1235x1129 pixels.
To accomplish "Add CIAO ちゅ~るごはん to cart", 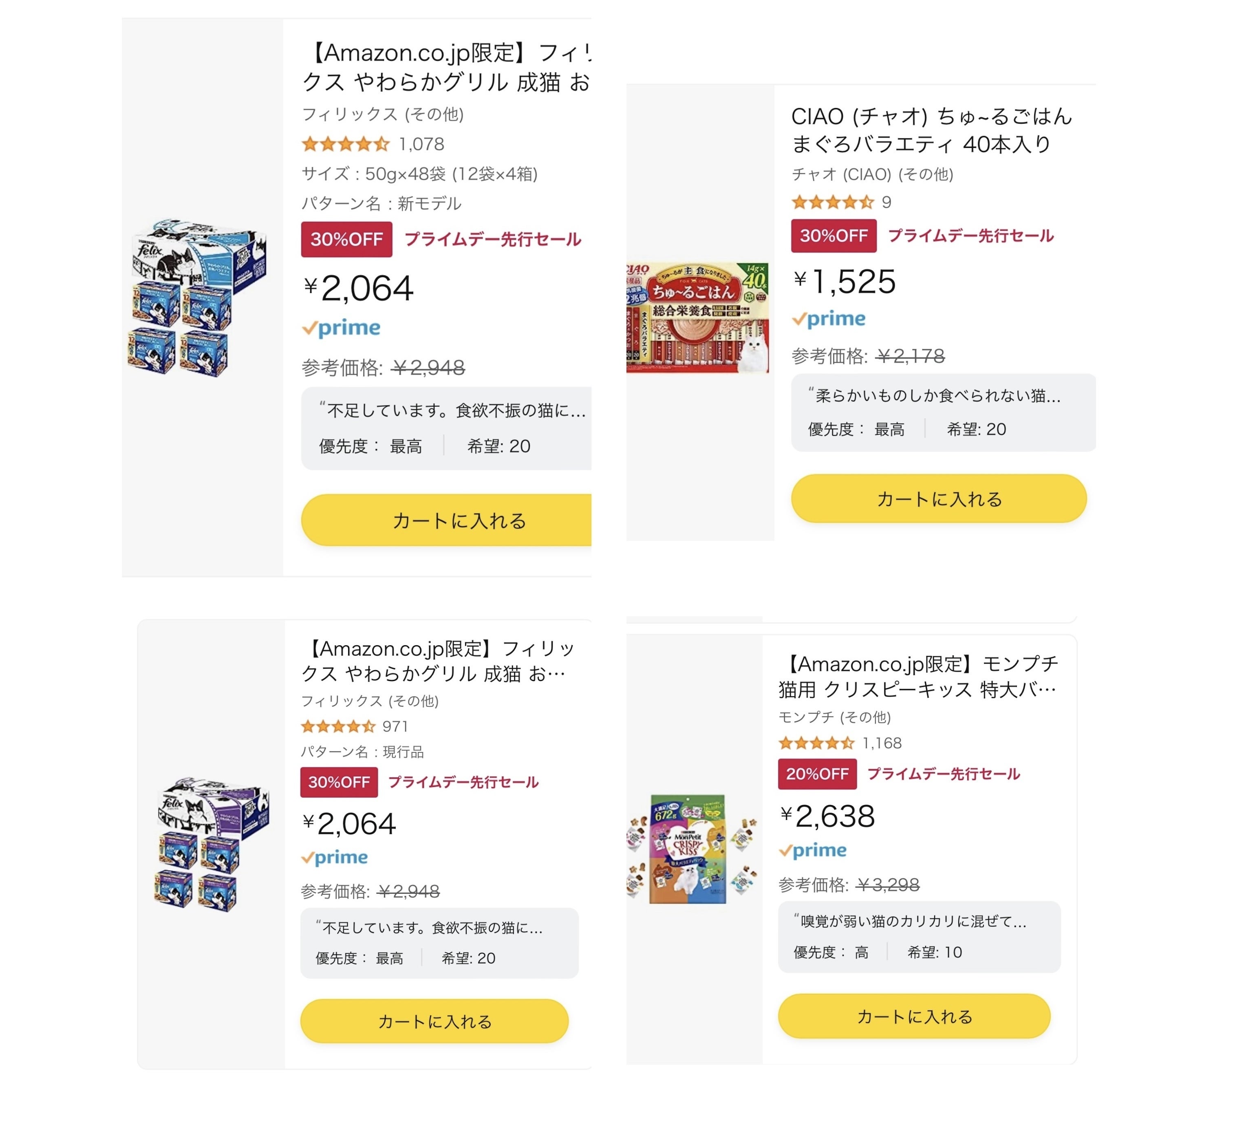I will click(939, 498).
